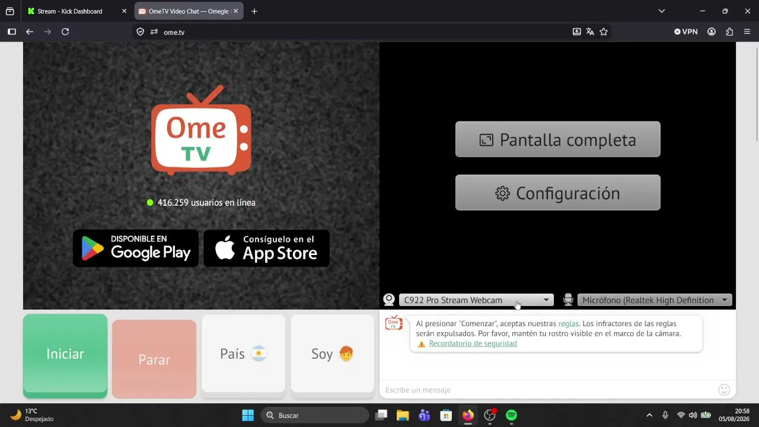The width and height of the screenshot is (759, 427).
Task: Click the 416.259 usuarios en línea text
Action: click(206, 203)
